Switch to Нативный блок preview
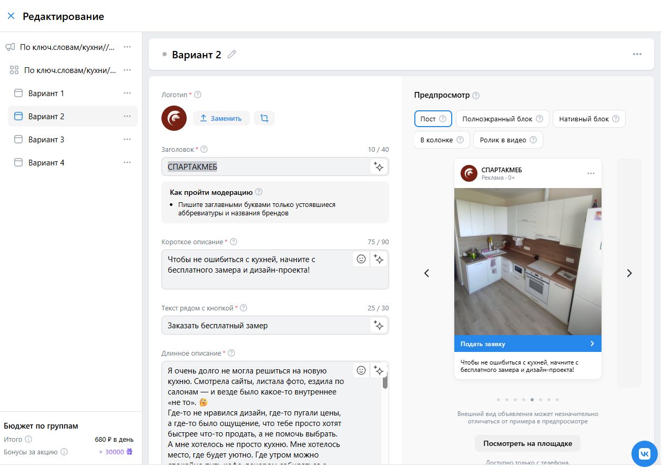 pyautogui.click(x=589, y=119)
